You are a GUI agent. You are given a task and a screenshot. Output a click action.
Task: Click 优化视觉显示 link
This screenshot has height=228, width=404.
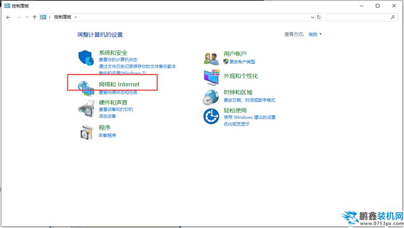[x=237, y=124]
